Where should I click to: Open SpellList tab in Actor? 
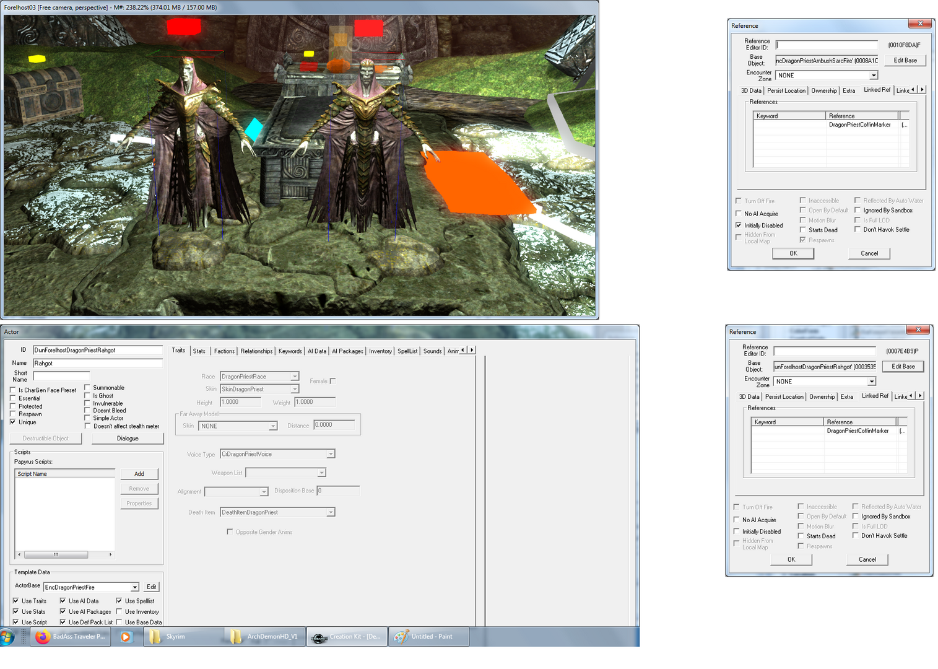[407, 351]
